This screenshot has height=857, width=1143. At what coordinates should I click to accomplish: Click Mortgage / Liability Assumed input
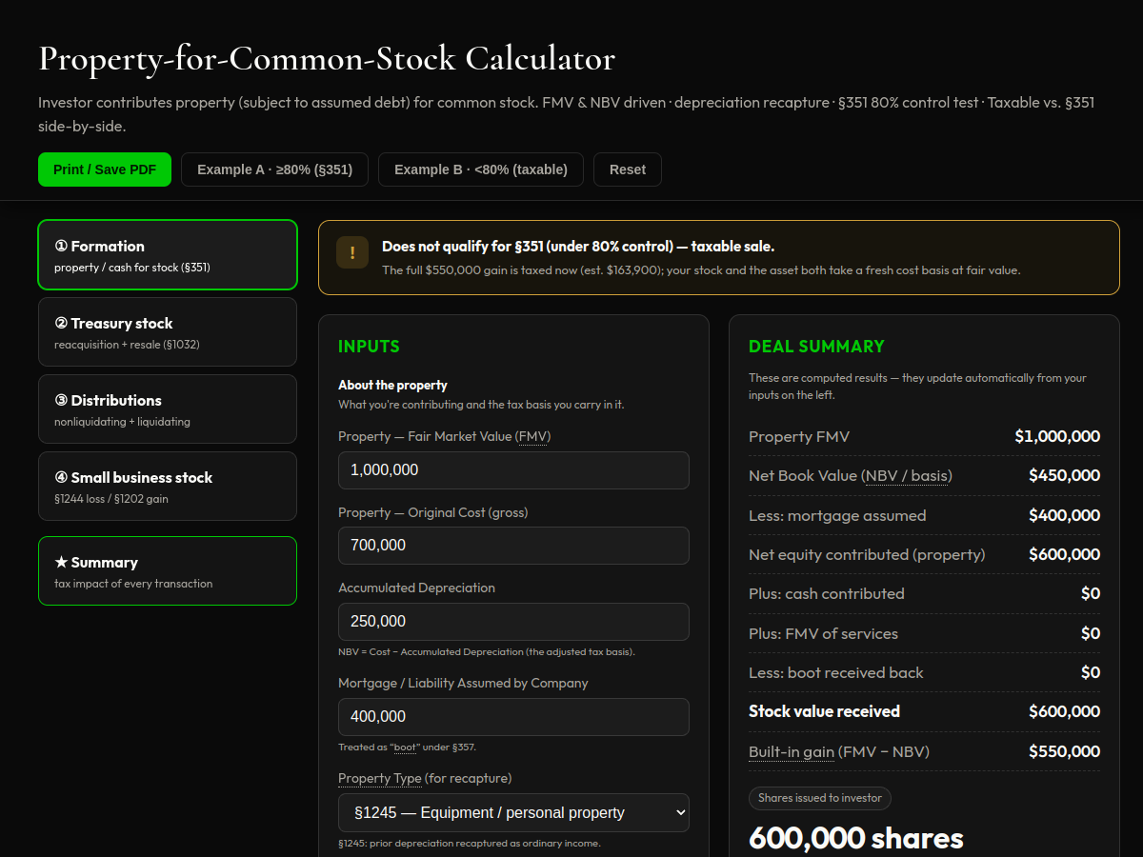(x=513, y=717)
